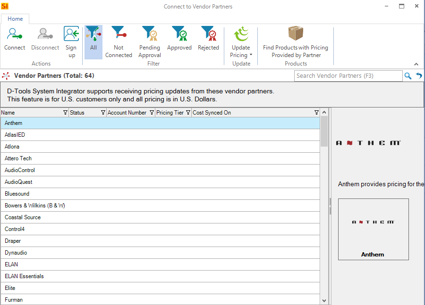Select the Coastal Source vendor row
This screenshot has width=425, height=305.
(x=160, y=217)
